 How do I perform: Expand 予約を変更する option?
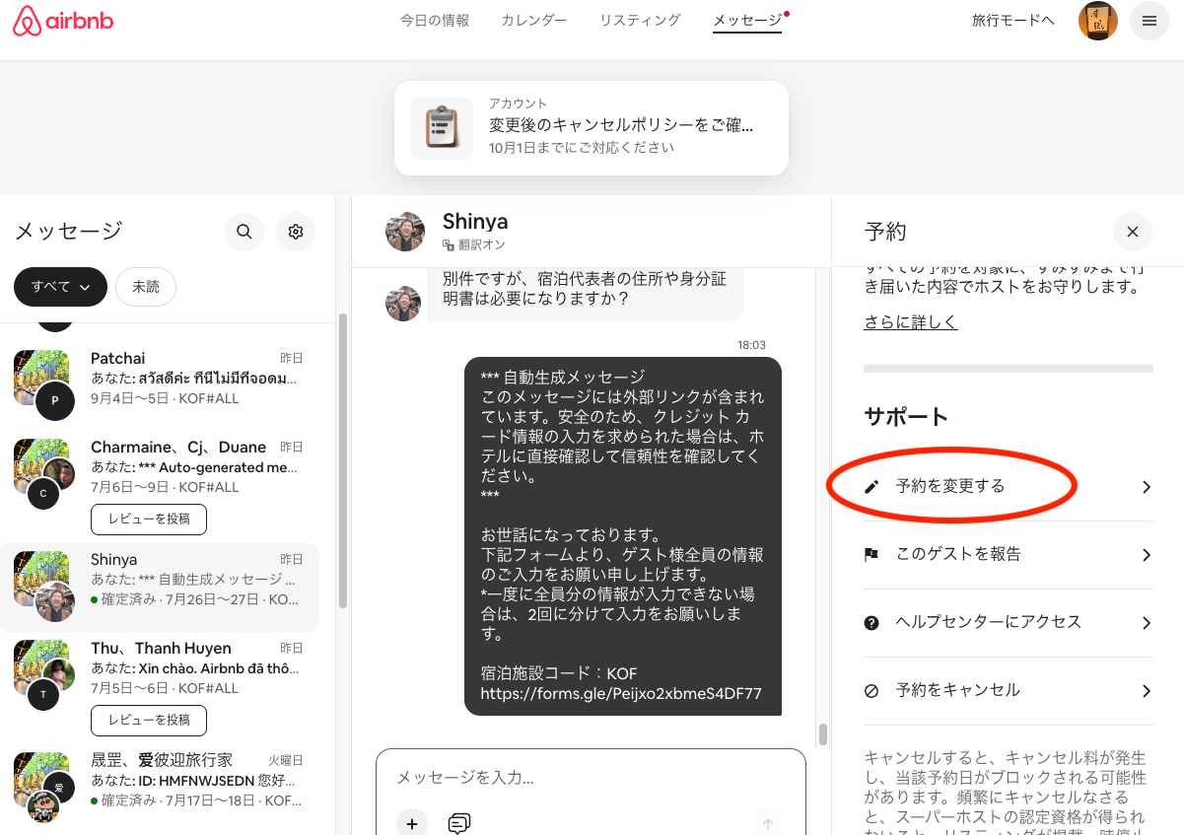pos(1008,487)
